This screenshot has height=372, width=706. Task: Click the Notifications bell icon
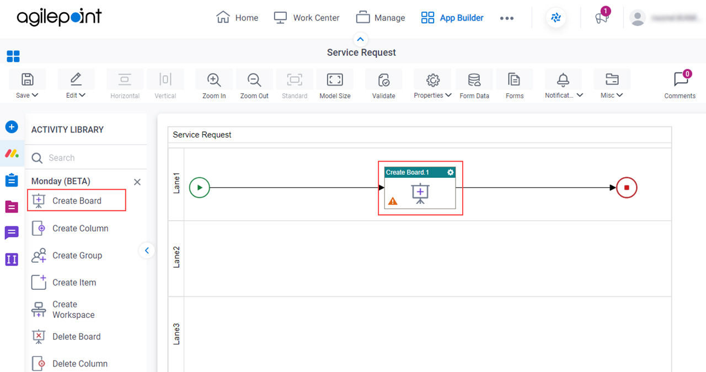click(563, 79)
